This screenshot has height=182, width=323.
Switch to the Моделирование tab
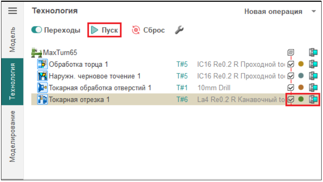tap(12, 136)
